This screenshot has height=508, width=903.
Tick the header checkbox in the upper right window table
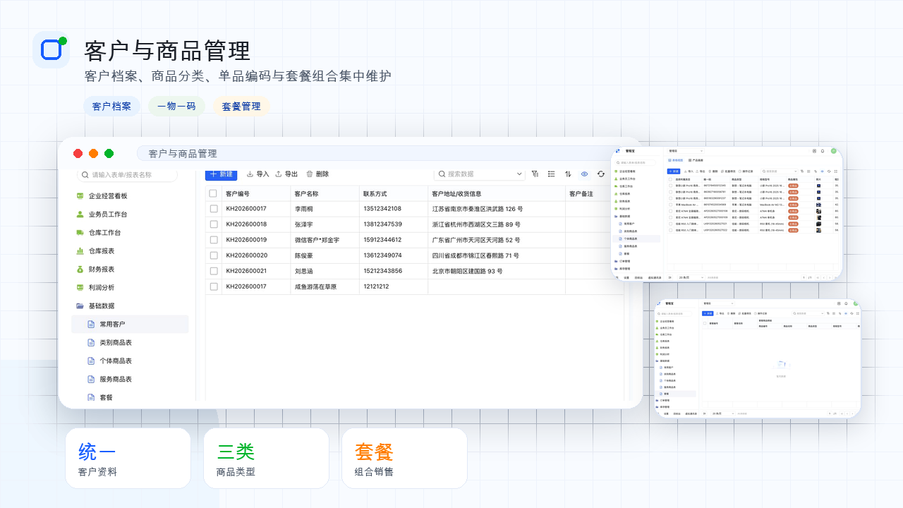(670, 179)
